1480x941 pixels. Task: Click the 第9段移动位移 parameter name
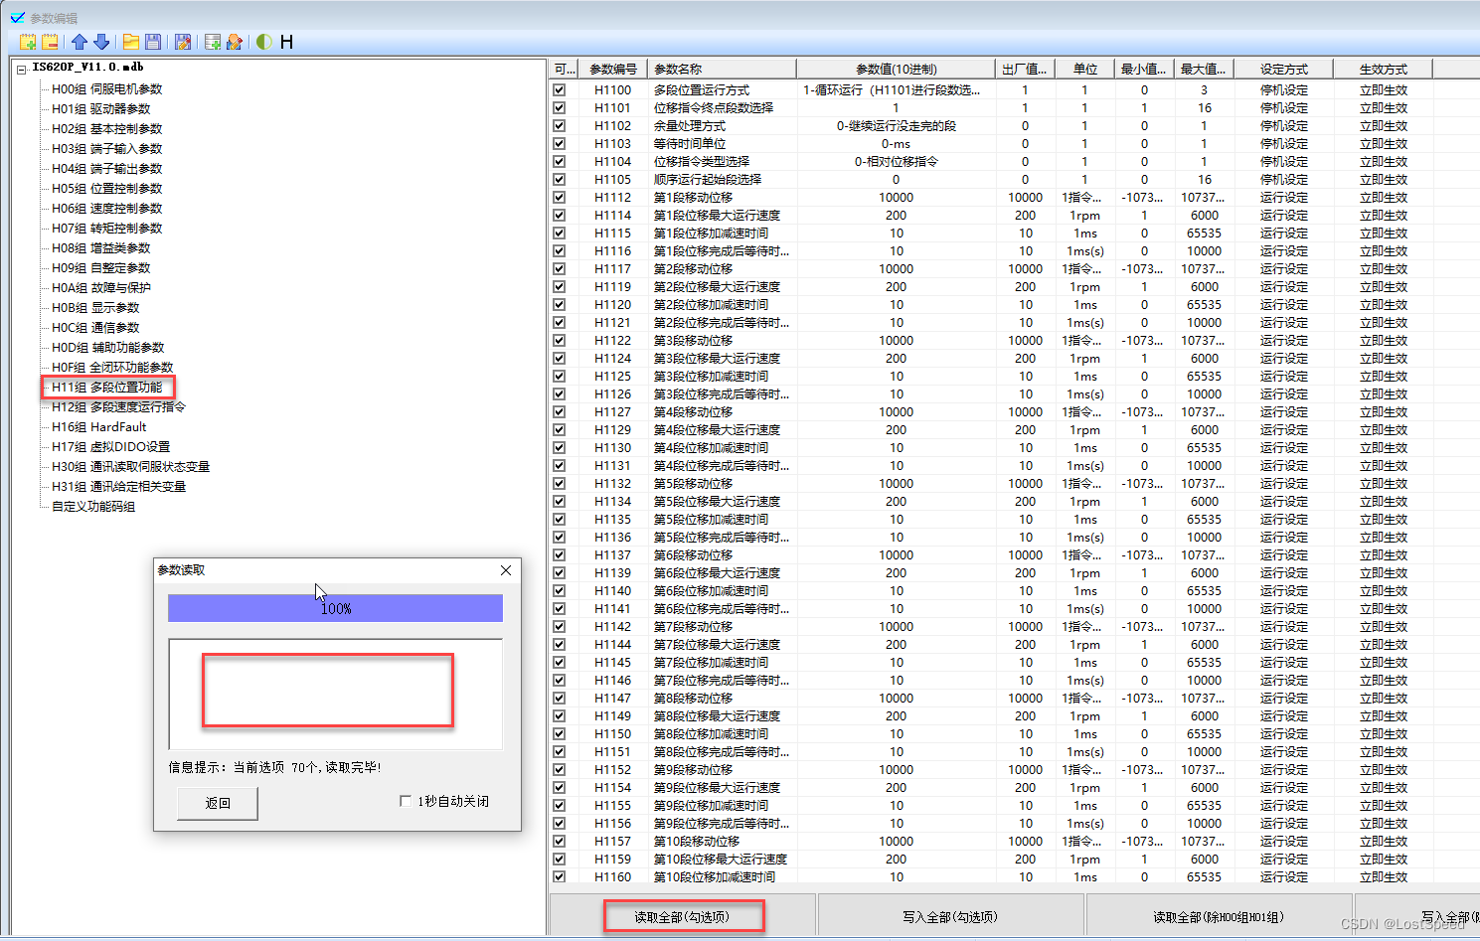coord(693,769)
